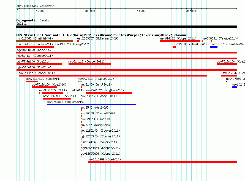This screenshot has height=181, width=245.
Task: Open nsv1024253 (Coe2014) variant
Action: pos(59,96)
